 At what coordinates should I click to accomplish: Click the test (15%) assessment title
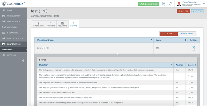tap(39, 11)
